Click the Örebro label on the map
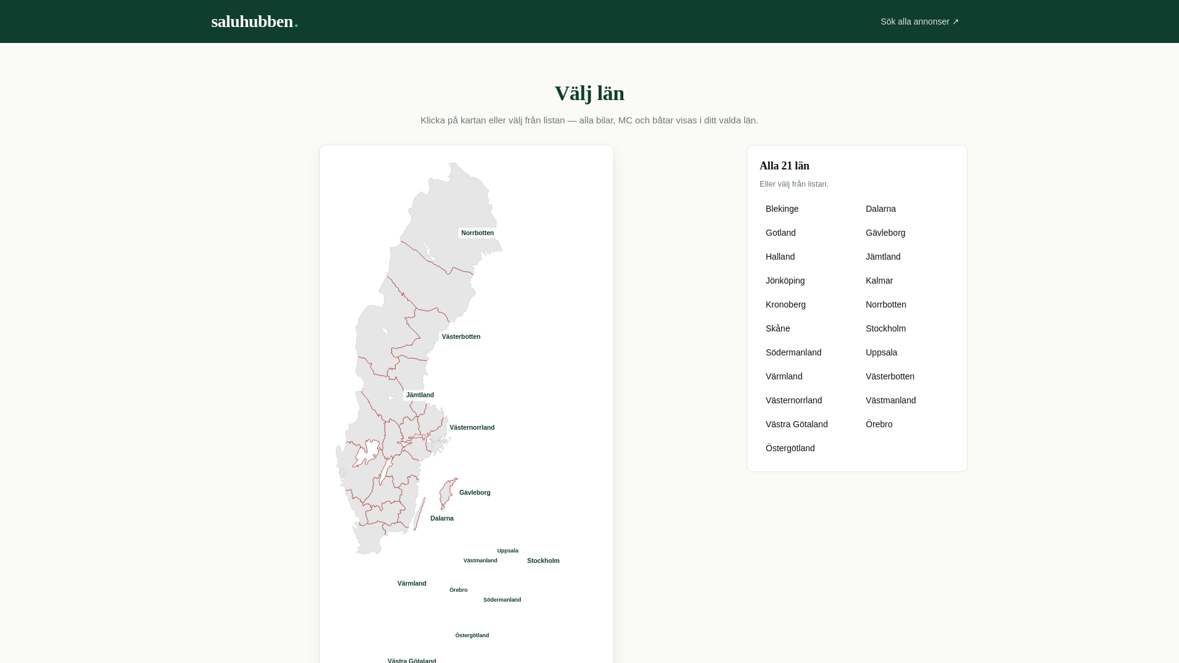1179x663 pixels. tap(459, 591)
